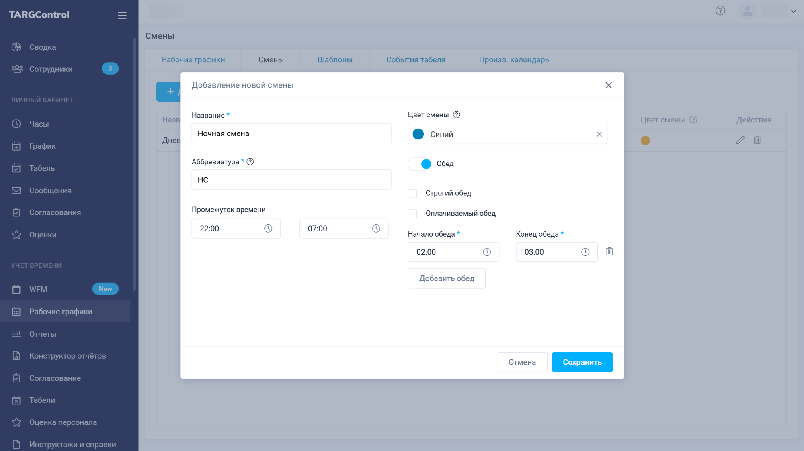The image size is (804, 451).
Task: Open Отчеты in the sidebar menu
Action: [x=43, y=334]
